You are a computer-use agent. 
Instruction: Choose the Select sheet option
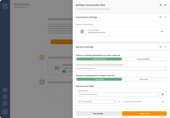(x=99, y=79)
